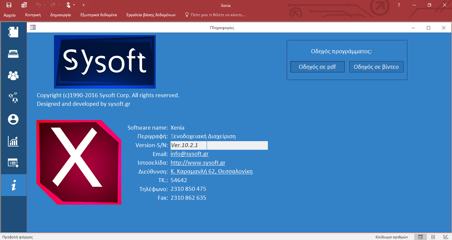Open the customers group icon in sidebar

tap(13, 76)
